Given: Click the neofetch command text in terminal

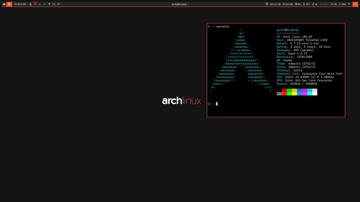Looking at the screenshot, I should (x=222, y=27).
